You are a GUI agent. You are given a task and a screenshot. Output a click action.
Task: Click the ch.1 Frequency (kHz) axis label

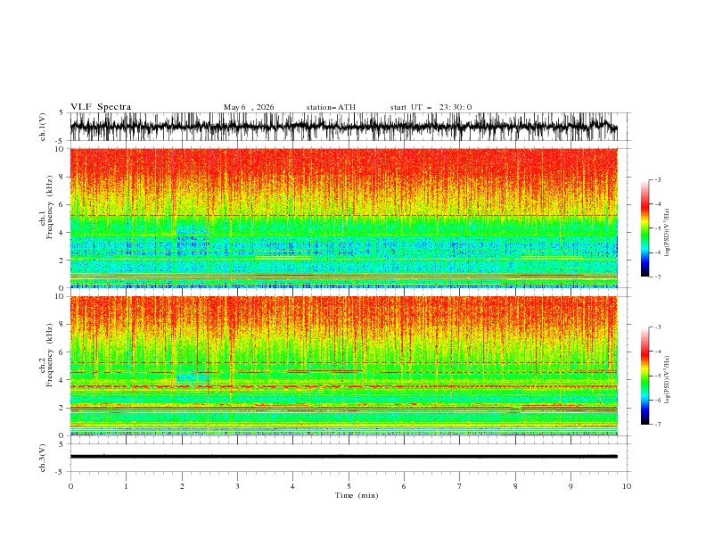[x=46, y=218]
